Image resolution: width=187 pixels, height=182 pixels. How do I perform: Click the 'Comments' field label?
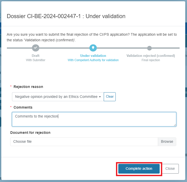tap(23, 107)
